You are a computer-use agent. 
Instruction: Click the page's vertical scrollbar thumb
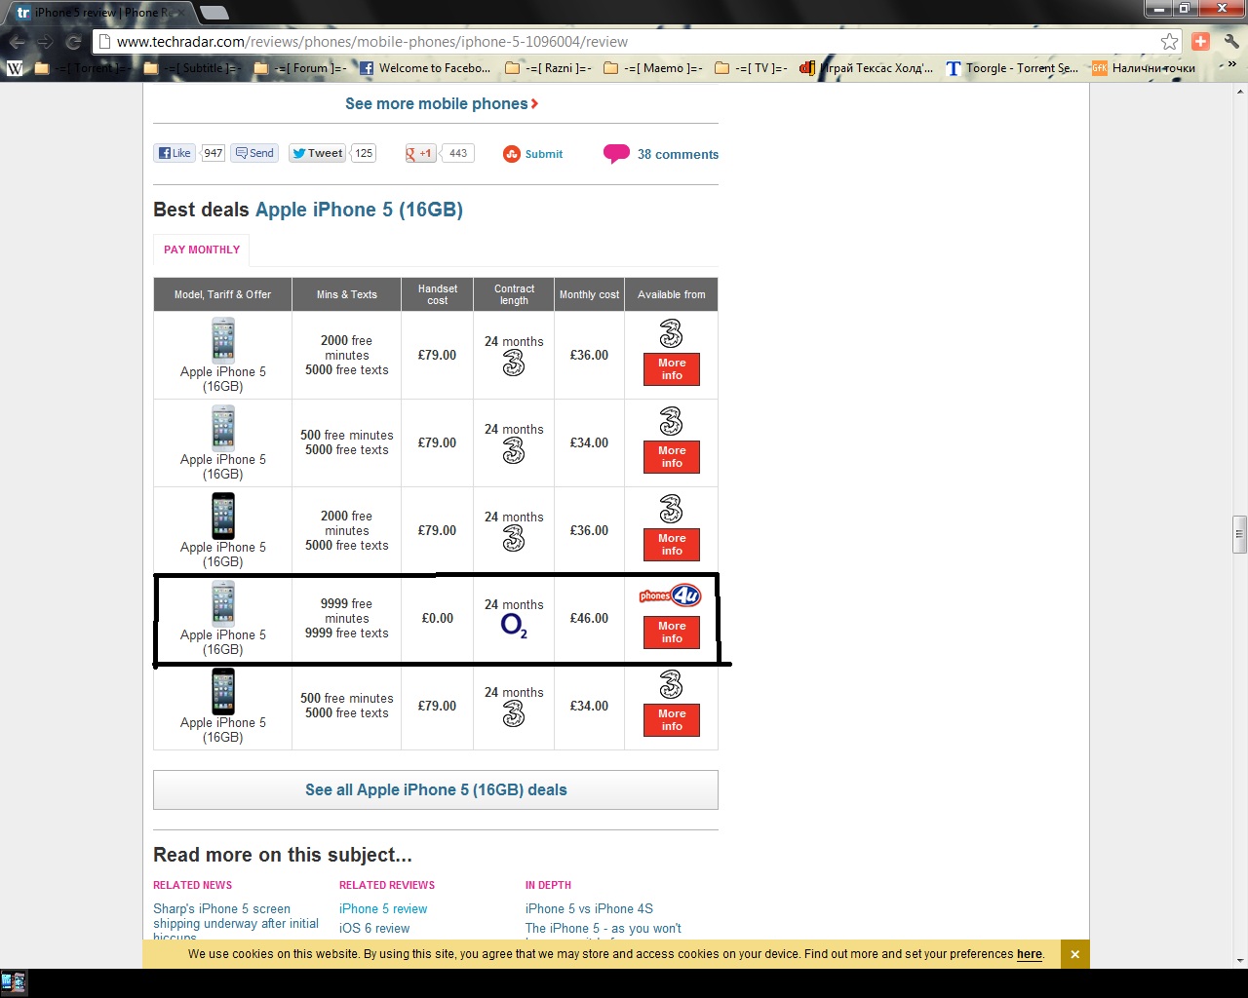[x=1240, y=533]
